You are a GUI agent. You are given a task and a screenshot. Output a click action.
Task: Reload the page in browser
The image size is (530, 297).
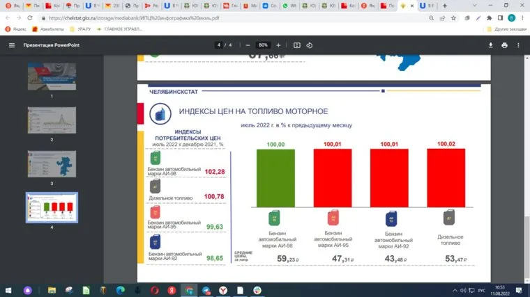(31, 18)
